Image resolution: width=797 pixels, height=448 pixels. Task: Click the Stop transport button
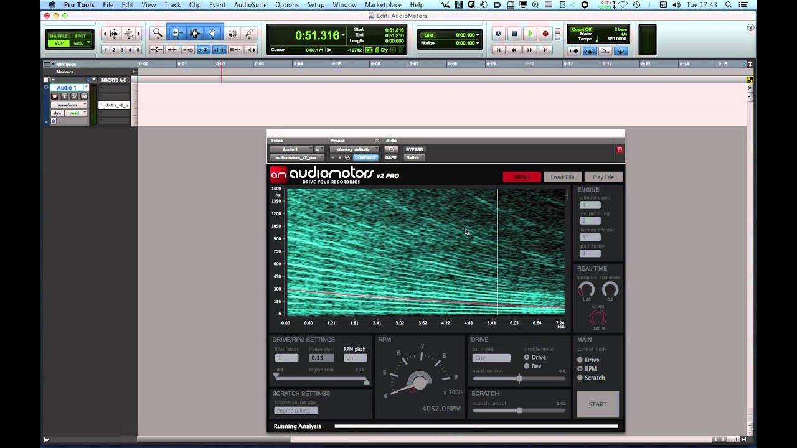click(514, 34)
